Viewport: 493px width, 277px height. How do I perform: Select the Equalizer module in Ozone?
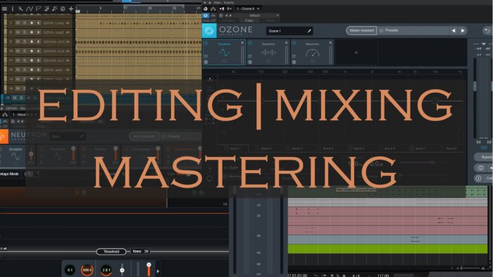[224, 52]
